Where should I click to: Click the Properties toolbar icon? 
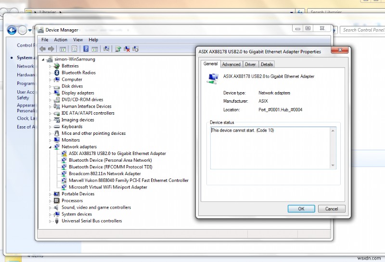74,49
